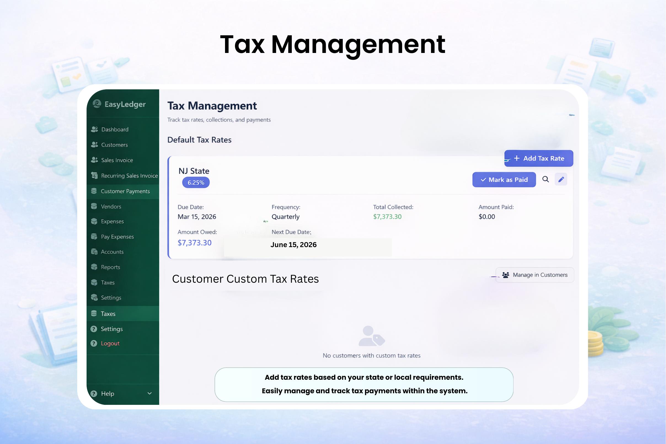
Task: Search within the NJ State tax card
Action: coord(545,179)
